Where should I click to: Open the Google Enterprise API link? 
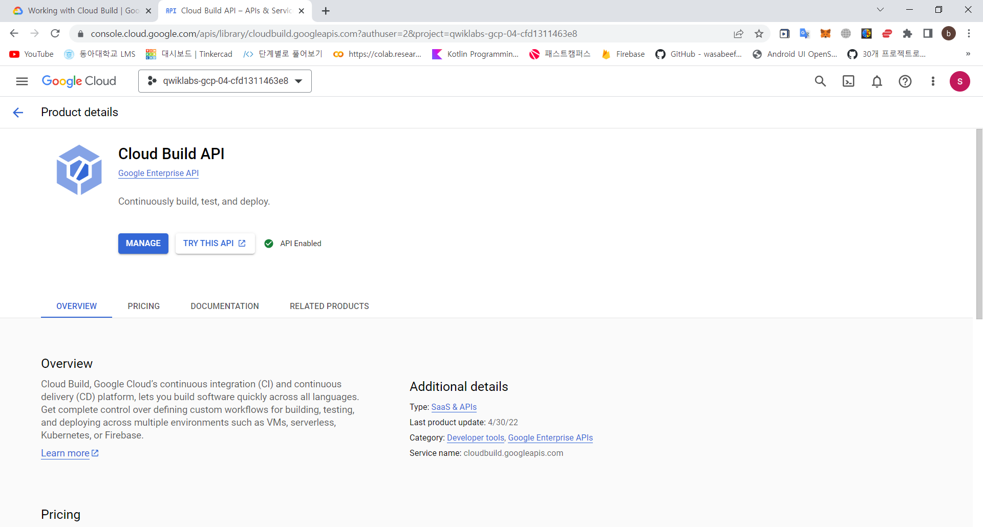coord(158,173)
